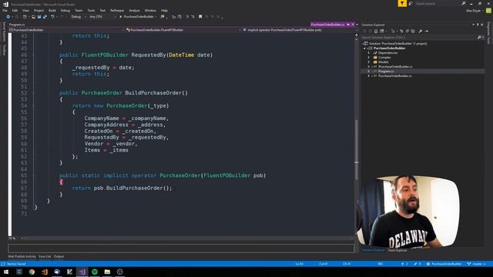The width and height of the screenshot is (493, 277).
Task: Open the signed-in user account dropdown
Action: click(475, 11)
